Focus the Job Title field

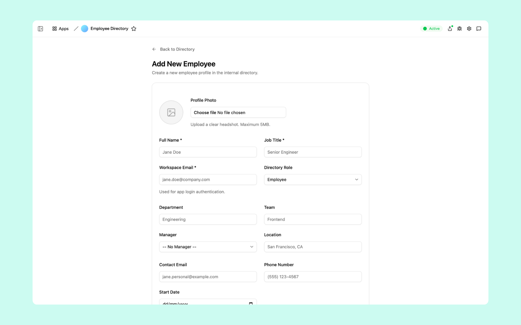pos(313,152)
